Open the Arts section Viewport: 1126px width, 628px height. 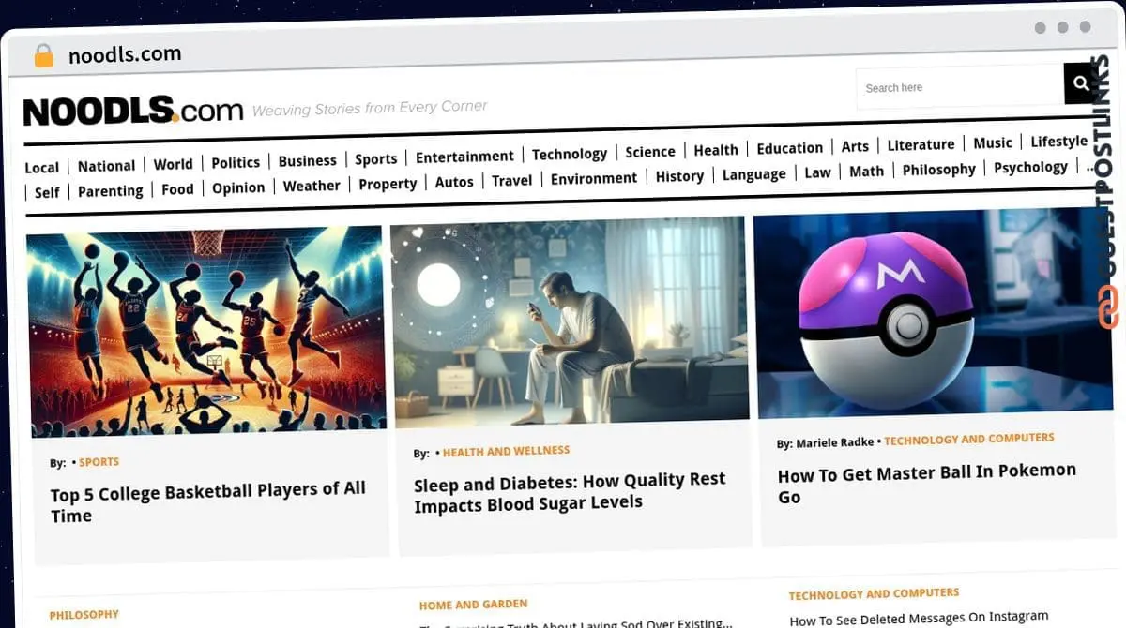854,146
